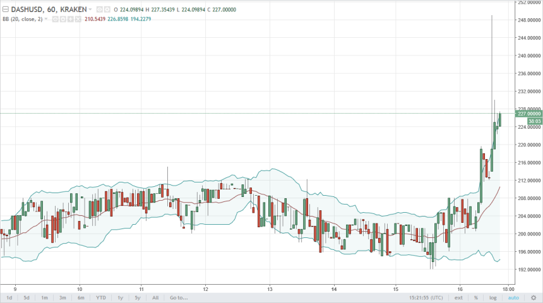Collapse the DASHUSD legend with the minus box

pos(5,10)
